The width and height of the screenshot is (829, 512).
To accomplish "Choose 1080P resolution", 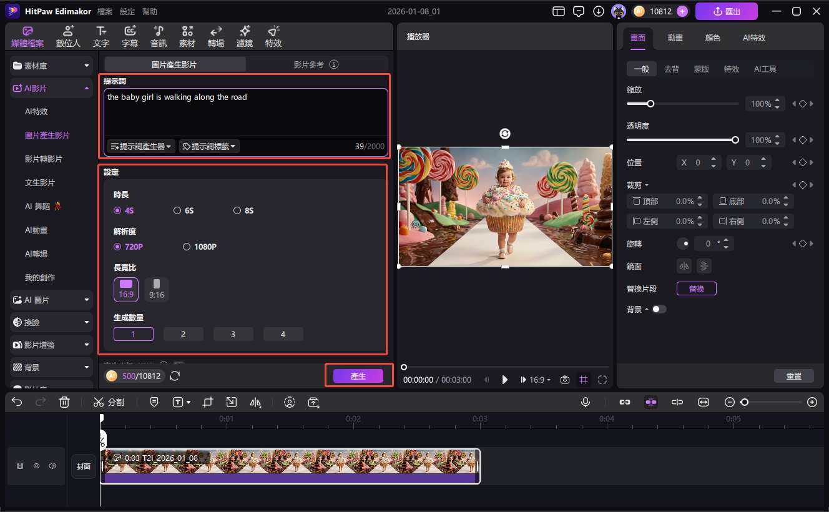I will click(x=186, y=246).
